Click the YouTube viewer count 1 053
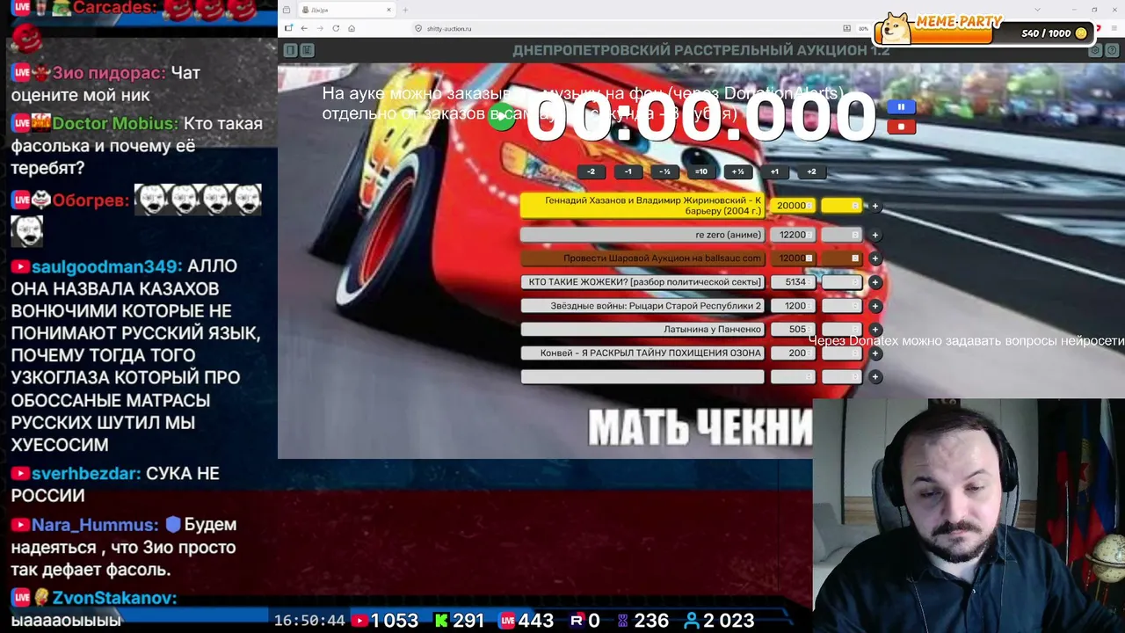Image resolution: width=1125 pixels, height=633 pixels. tap(395, 621)
